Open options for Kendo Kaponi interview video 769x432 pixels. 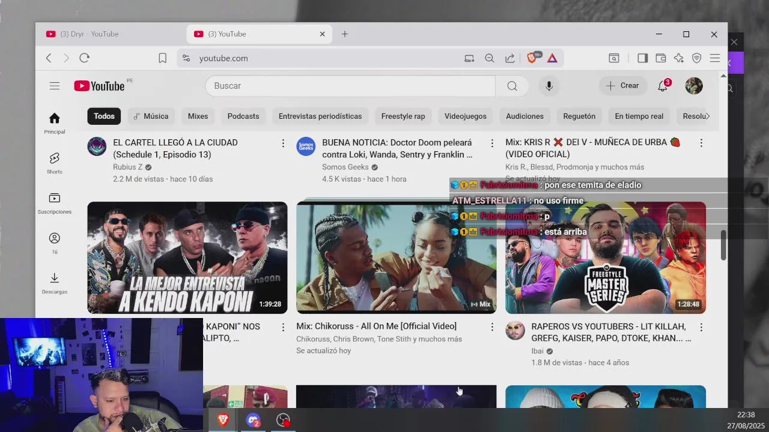point(283,327)
